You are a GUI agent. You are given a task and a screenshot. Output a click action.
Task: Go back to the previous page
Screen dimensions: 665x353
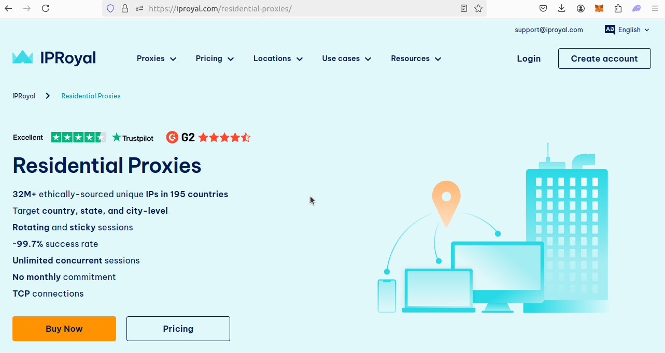8,8
